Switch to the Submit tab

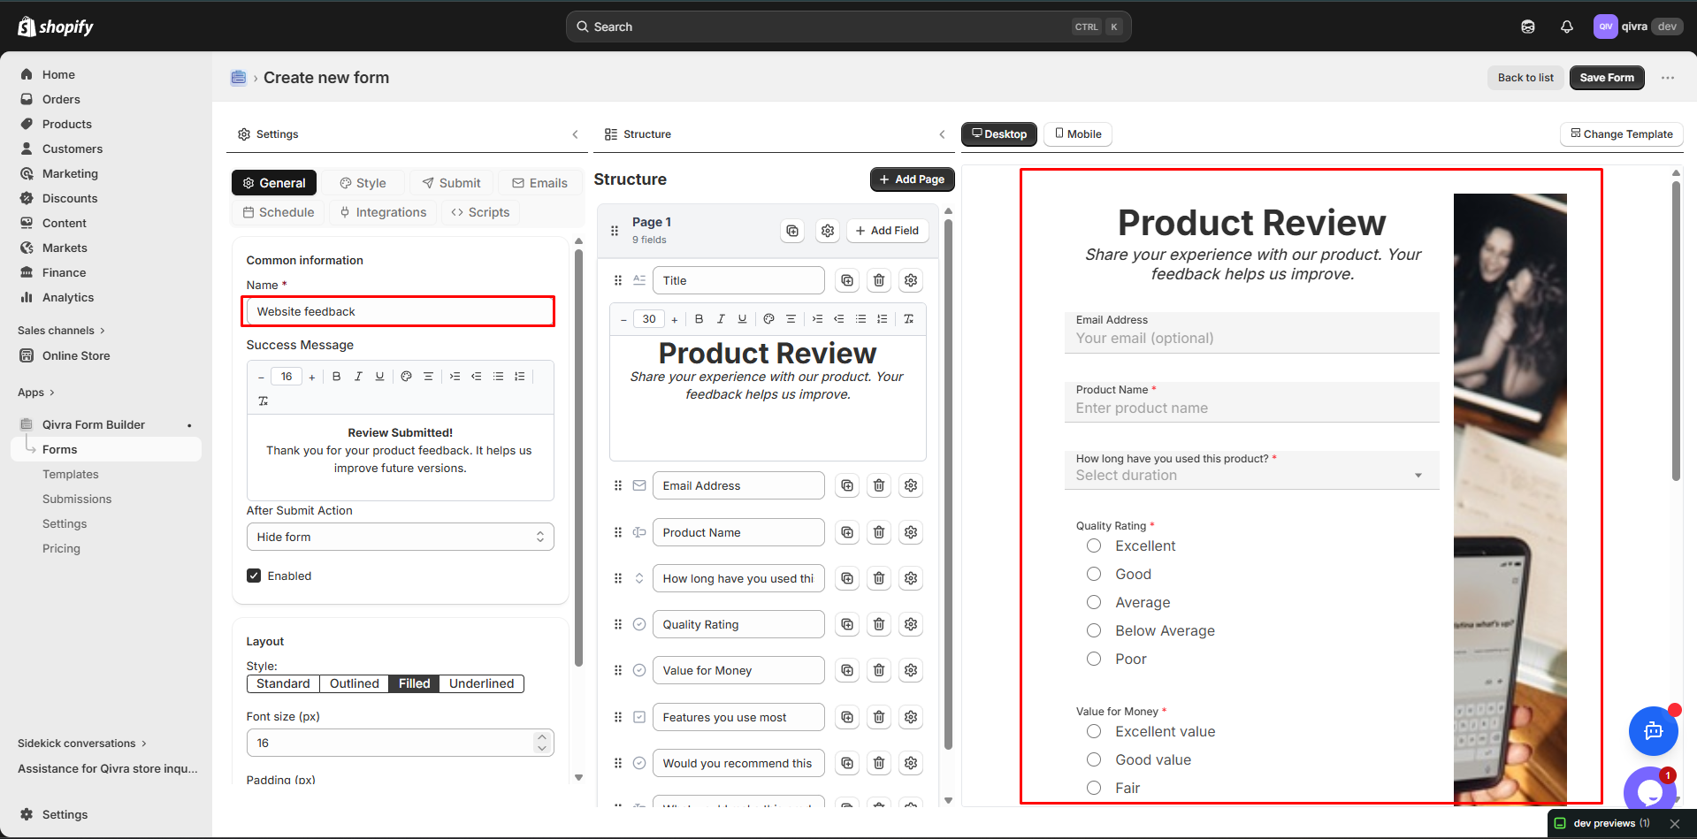451,183
